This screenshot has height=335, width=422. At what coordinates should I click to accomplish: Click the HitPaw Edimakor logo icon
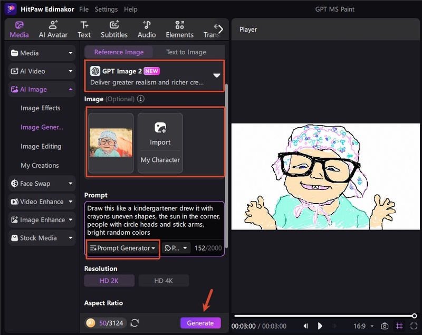pyautogui.click(x=11, y=9)
